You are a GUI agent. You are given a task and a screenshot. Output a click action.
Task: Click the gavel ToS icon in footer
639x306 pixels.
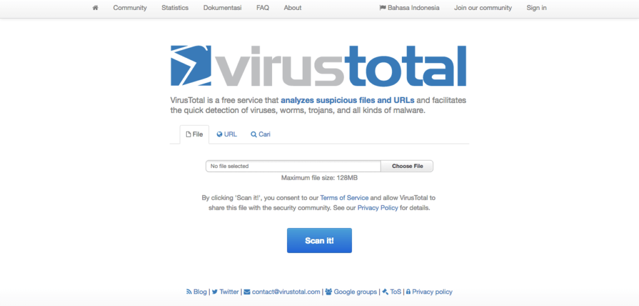[x=385, y=292]
